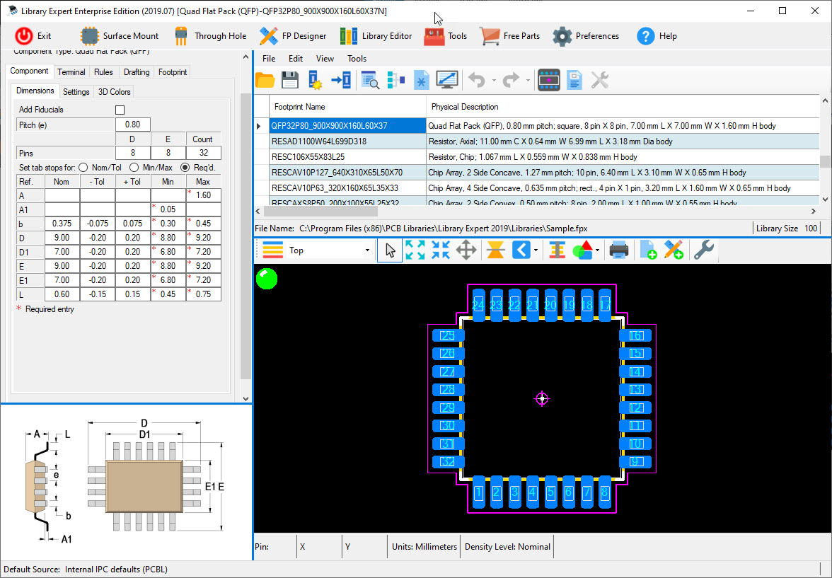Click the monitor with diagonal arrow icon
Screen dimensions: 832x578
tap(447, 80)
